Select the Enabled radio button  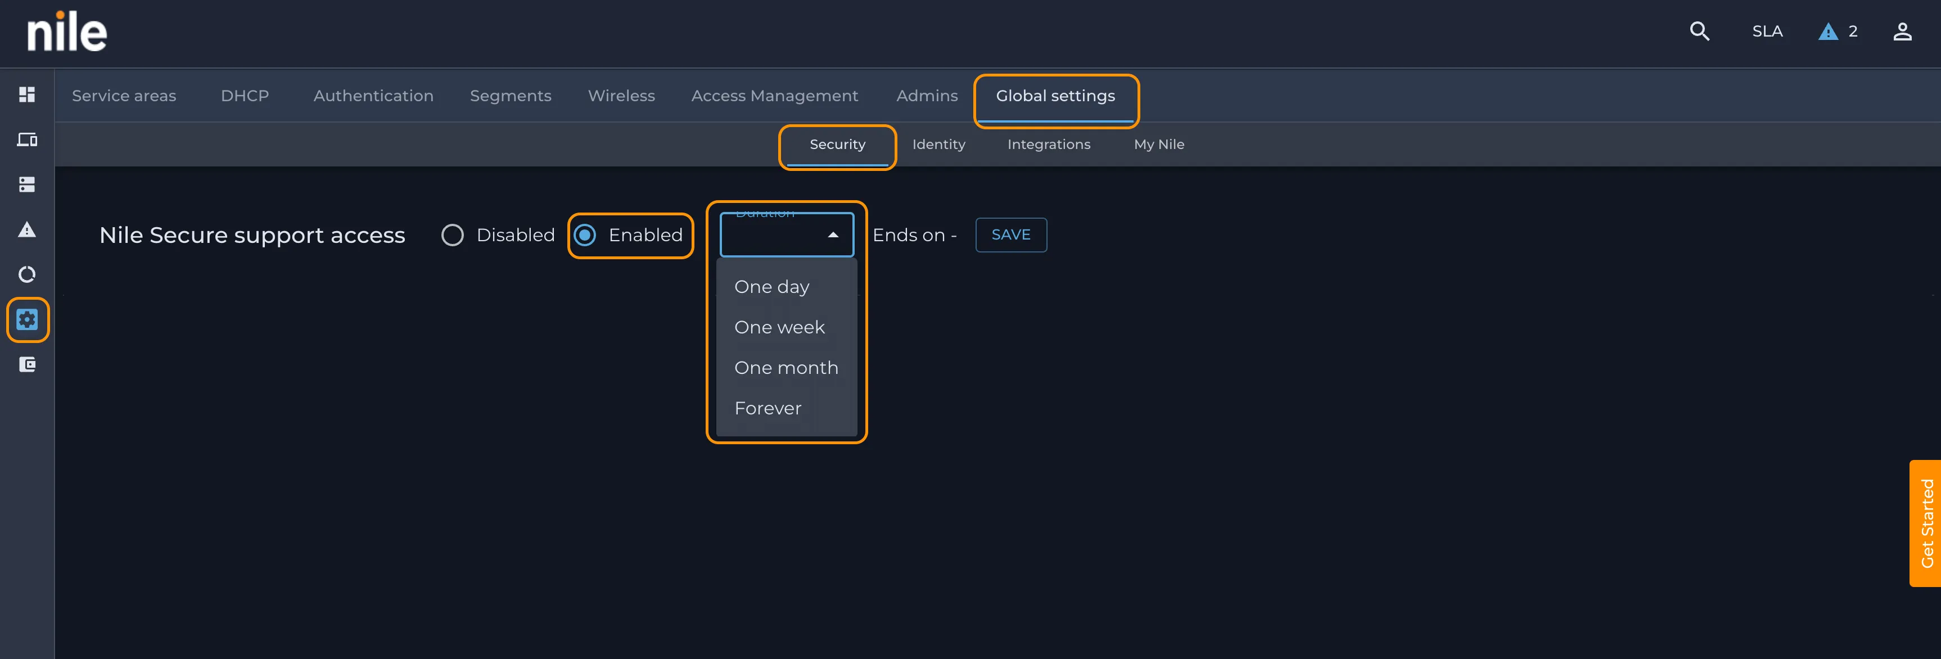(585, 235)
